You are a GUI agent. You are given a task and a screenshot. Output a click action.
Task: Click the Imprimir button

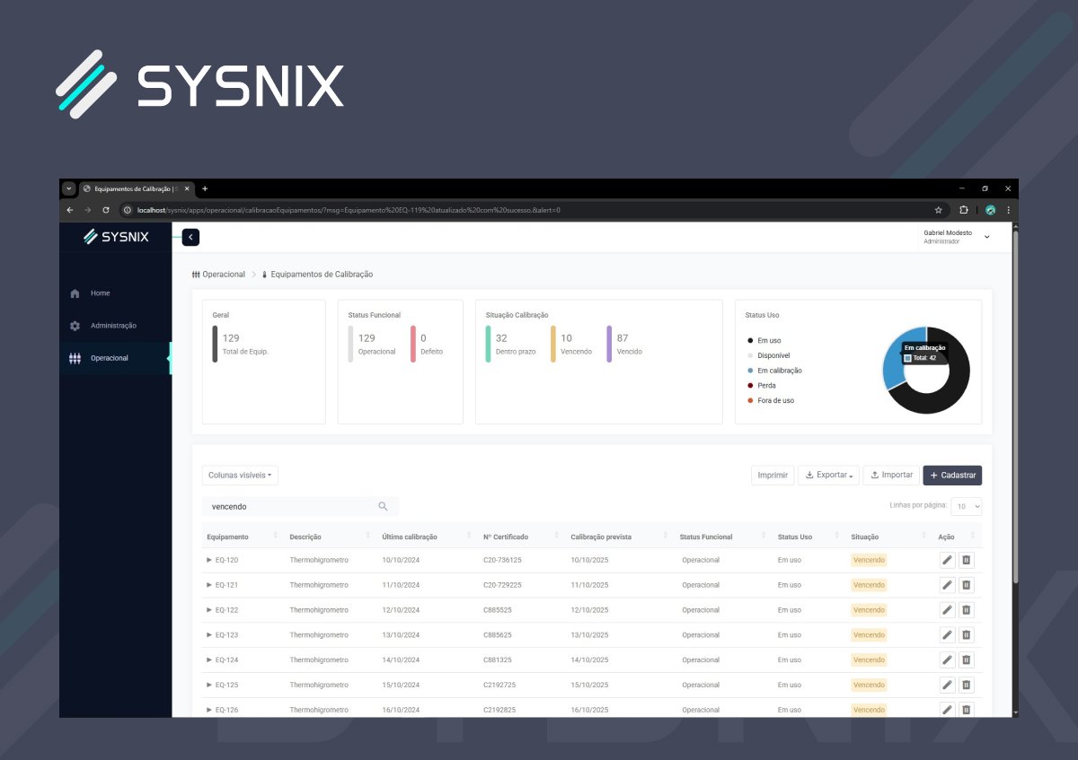(772, 476)
